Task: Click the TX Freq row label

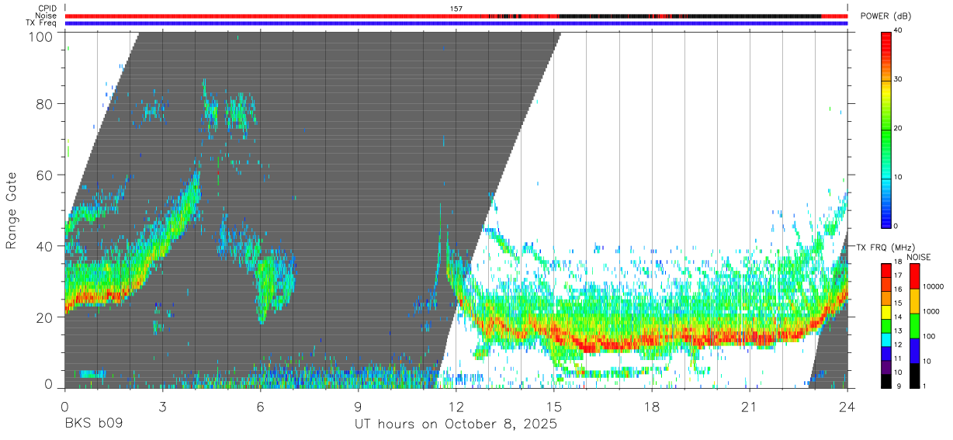Action: (x=41, y=23)
